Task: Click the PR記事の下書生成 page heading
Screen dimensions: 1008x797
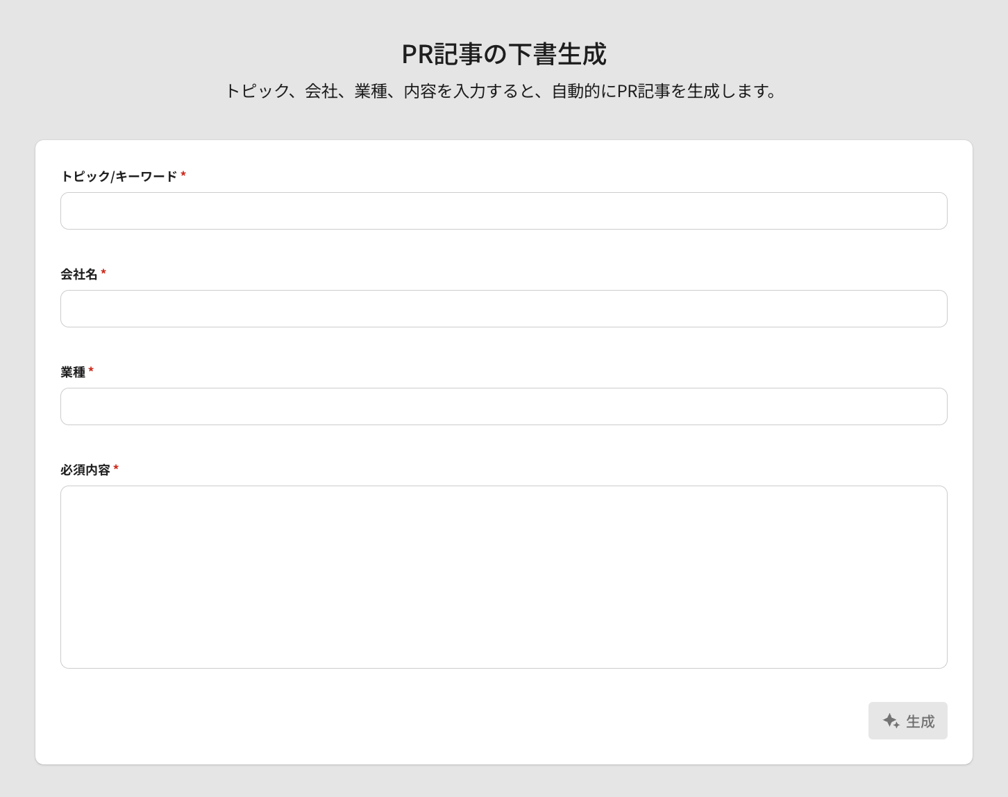Action: (504, 54)
